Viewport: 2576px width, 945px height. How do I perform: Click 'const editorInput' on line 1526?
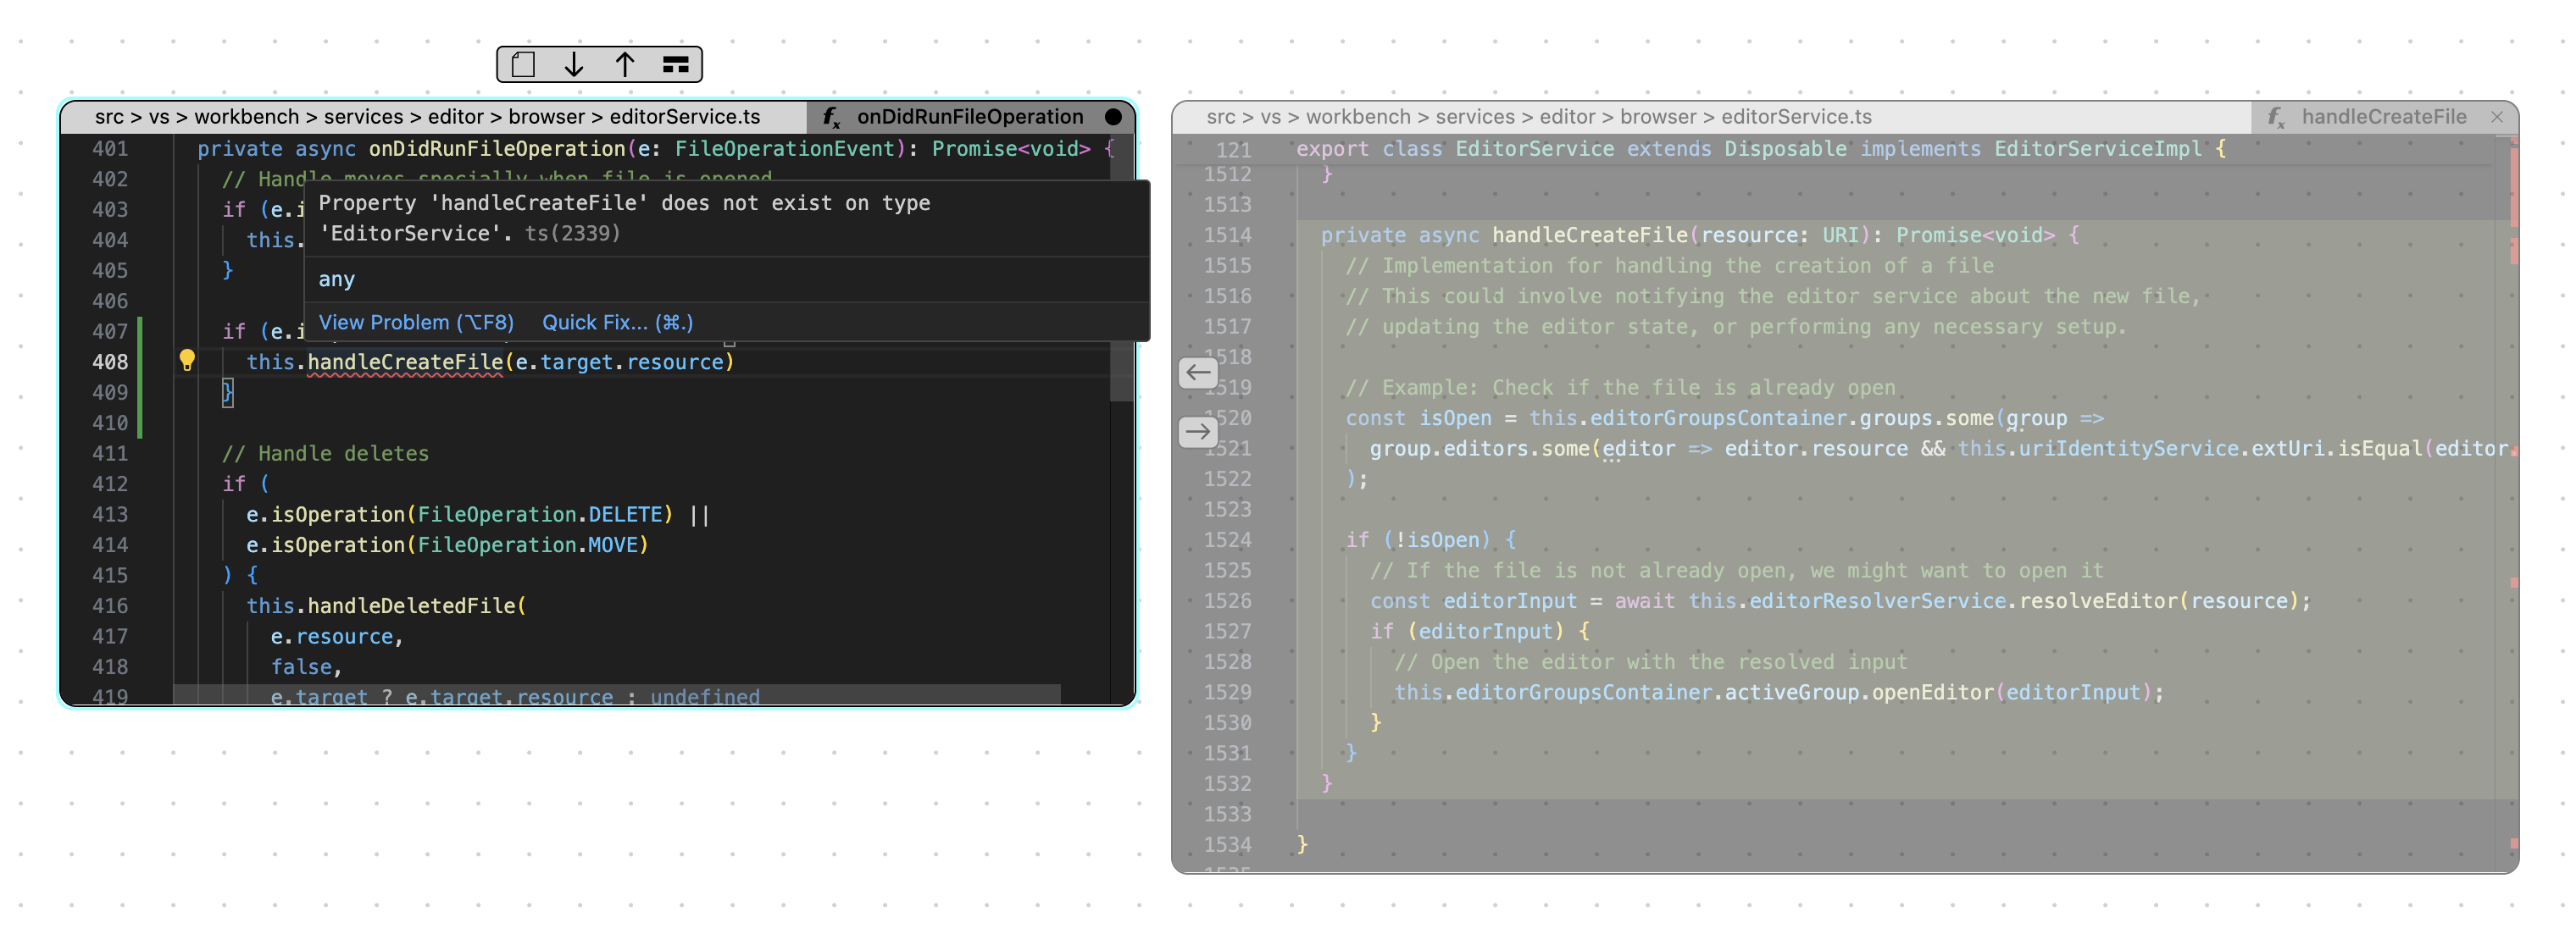pyautogui.click(x=1473, y=601)
